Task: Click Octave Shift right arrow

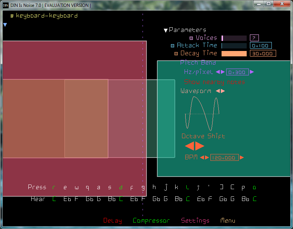Action: coord(200,146)
